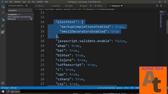Screen dimensions: 168x94
Task: Open the Run menu
Action: [33, 2]
